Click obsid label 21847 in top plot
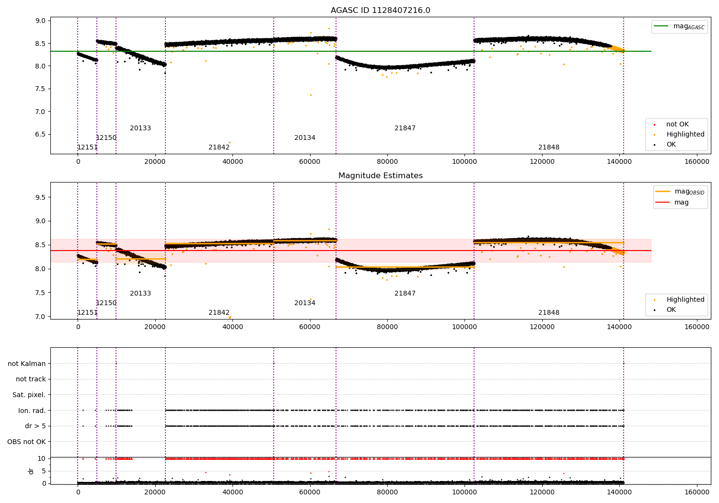The image size is (719, 503). 405,128
